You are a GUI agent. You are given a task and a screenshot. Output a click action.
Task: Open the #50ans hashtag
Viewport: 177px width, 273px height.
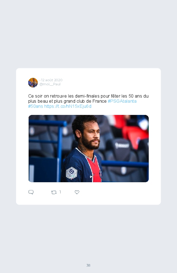point(36,106)
